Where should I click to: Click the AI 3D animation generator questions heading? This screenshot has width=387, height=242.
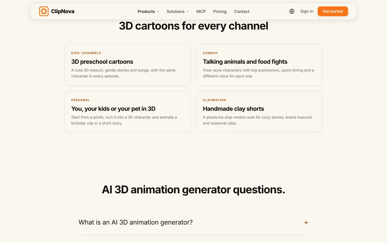tap(193, 190)
